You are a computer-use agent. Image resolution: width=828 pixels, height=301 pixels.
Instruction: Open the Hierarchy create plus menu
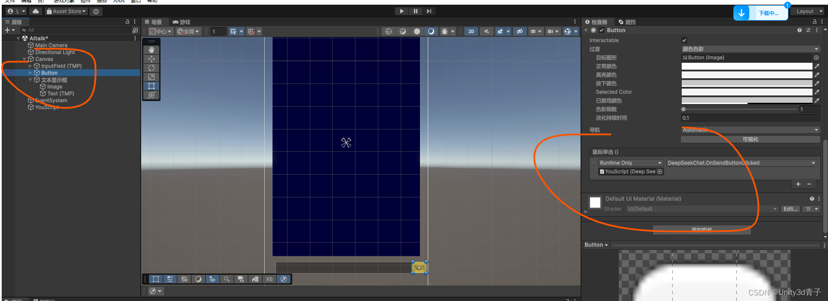click(9, 30)
